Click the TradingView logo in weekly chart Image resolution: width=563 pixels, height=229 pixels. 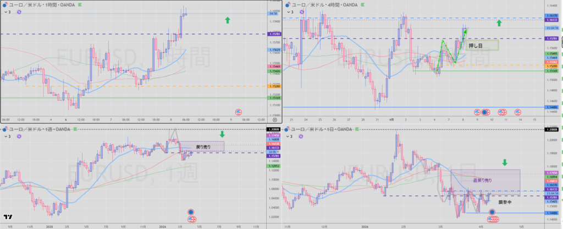(8, 217)
